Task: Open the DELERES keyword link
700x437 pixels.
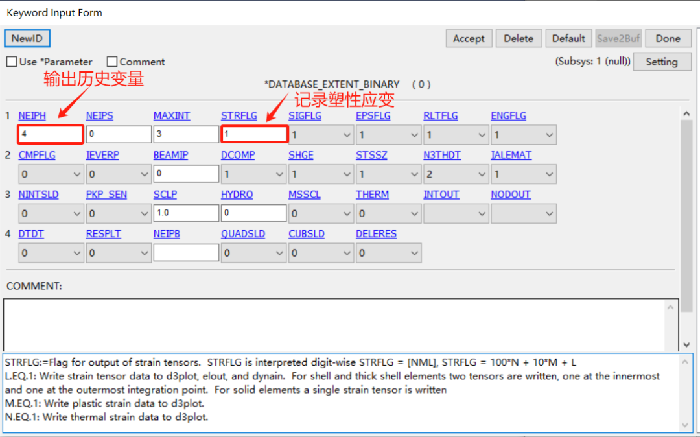Action: coord(377,234)
